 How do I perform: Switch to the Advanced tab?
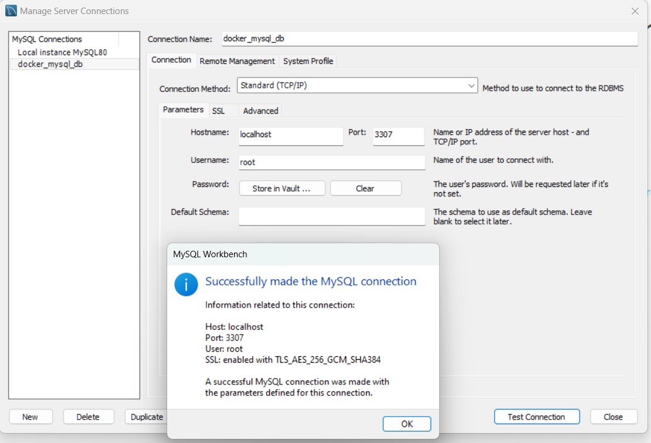point(260,111)
